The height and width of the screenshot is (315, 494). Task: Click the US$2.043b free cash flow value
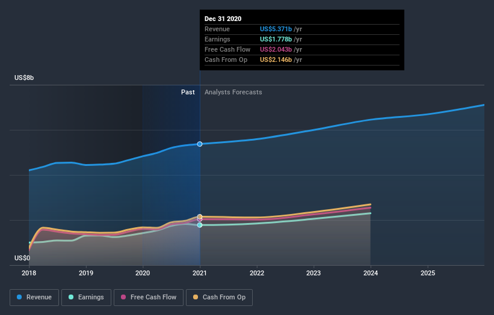pos(276,49)
